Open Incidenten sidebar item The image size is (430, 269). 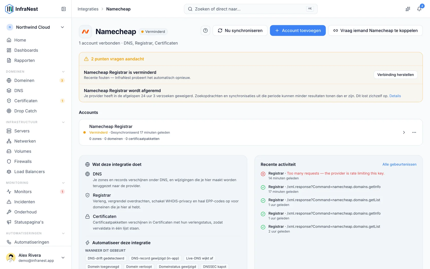click(36, 202)
